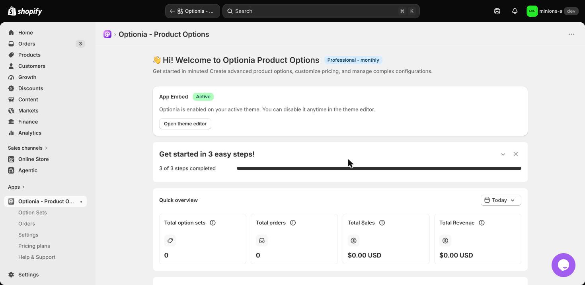Show info for Total option sets
This screenshot has width=585, height=285.
point(213,223)
